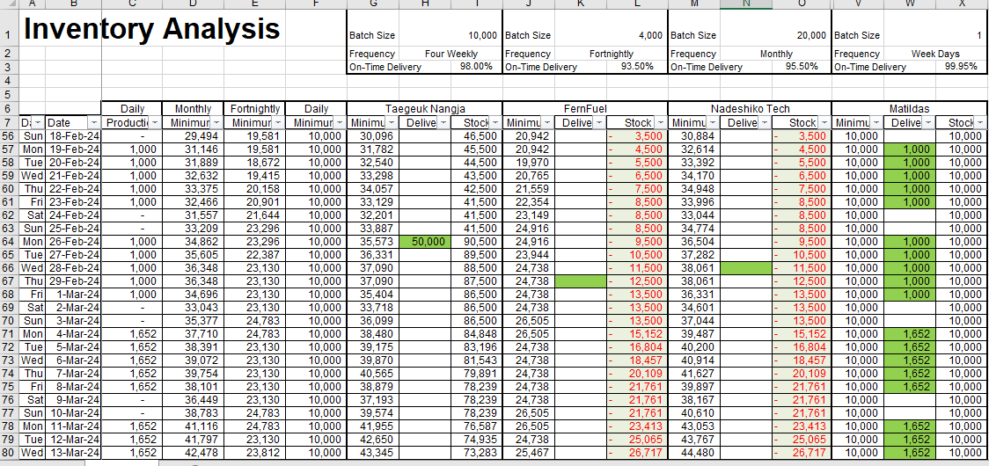Image resolution: width=989 pixels, height=466 pixels.
Task: Select the 42,478 monthly minimum cell
Action: click(193, 452)
